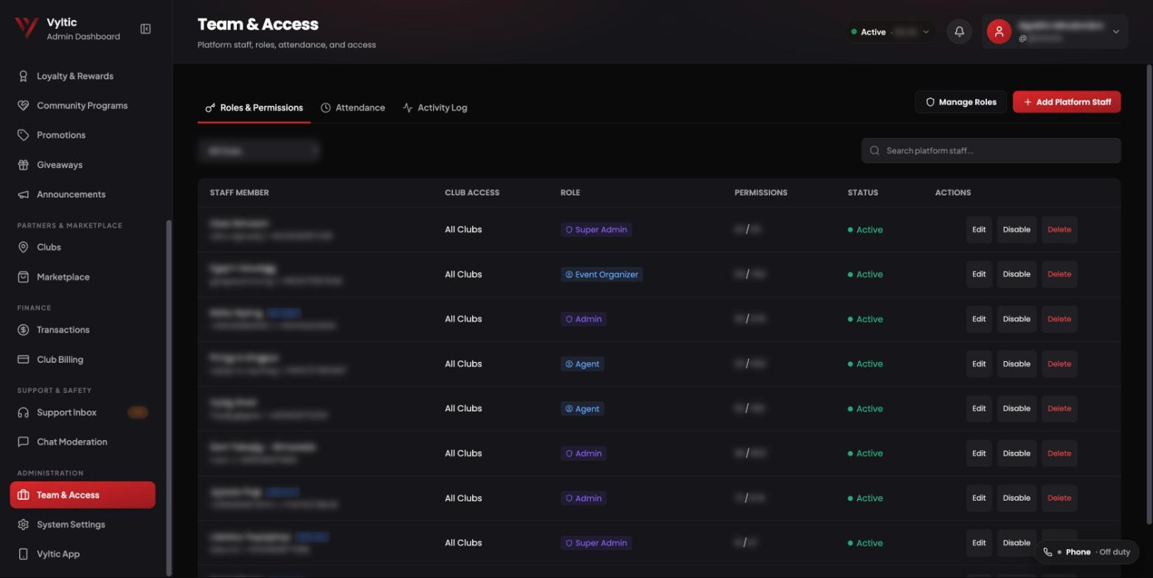The height and width of the screenshot is (578, 1153).
Task: Click the red user avatar icon
Action: (x=999, y=32)
